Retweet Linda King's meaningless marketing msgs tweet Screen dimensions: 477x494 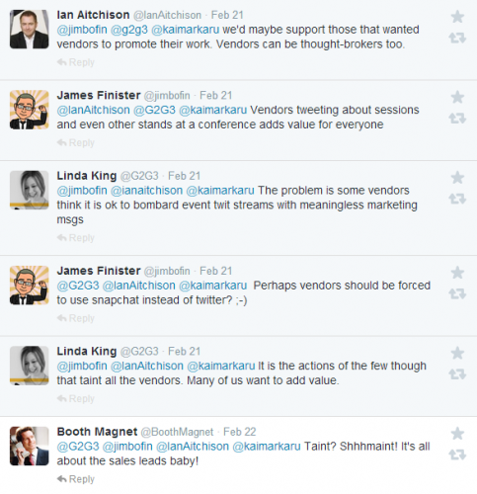[x=457, y=199]
